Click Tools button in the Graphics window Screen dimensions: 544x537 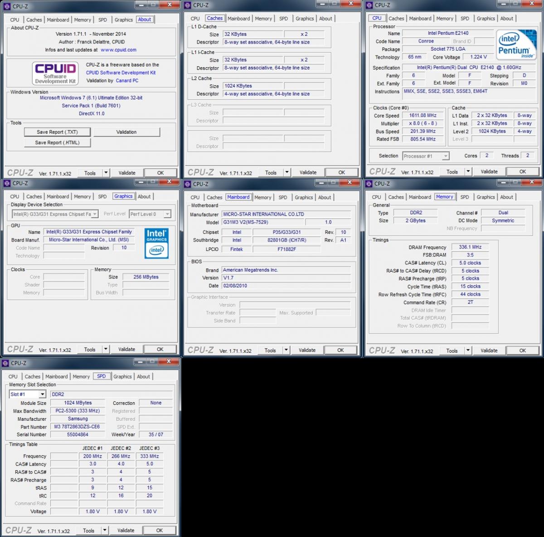[x=90, y=350]
